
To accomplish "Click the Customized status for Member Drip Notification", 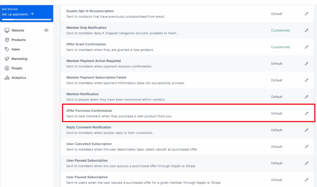I will [x=280, y=30].
